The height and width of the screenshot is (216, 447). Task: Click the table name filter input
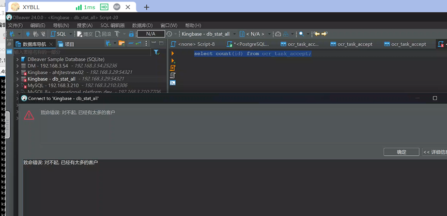coord(82,52)
